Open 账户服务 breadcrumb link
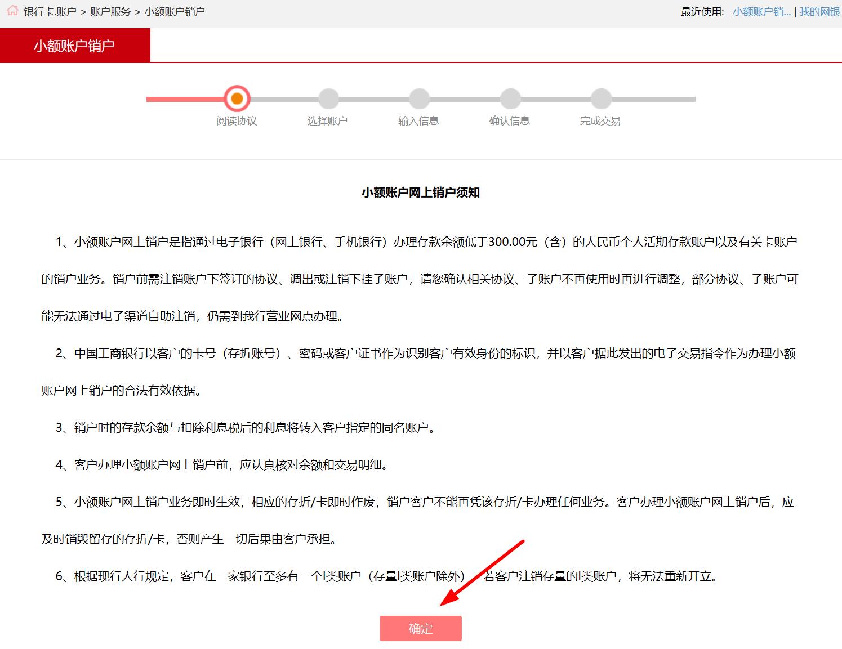Viewport: 842px width, 649px height. coord(110,12)
